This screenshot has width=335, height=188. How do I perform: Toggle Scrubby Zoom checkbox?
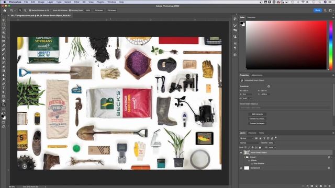click(x=70, y=10)
